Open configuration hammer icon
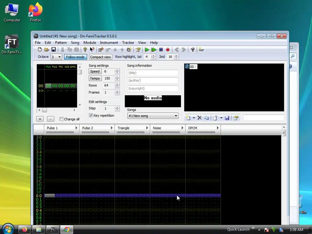The height and width of the screenshot is (234, 312). [x=193, y=50]
